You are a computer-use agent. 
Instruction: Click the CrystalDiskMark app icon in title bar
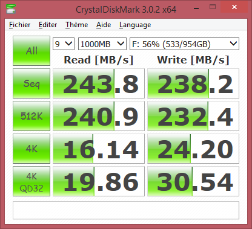(11, 9)
